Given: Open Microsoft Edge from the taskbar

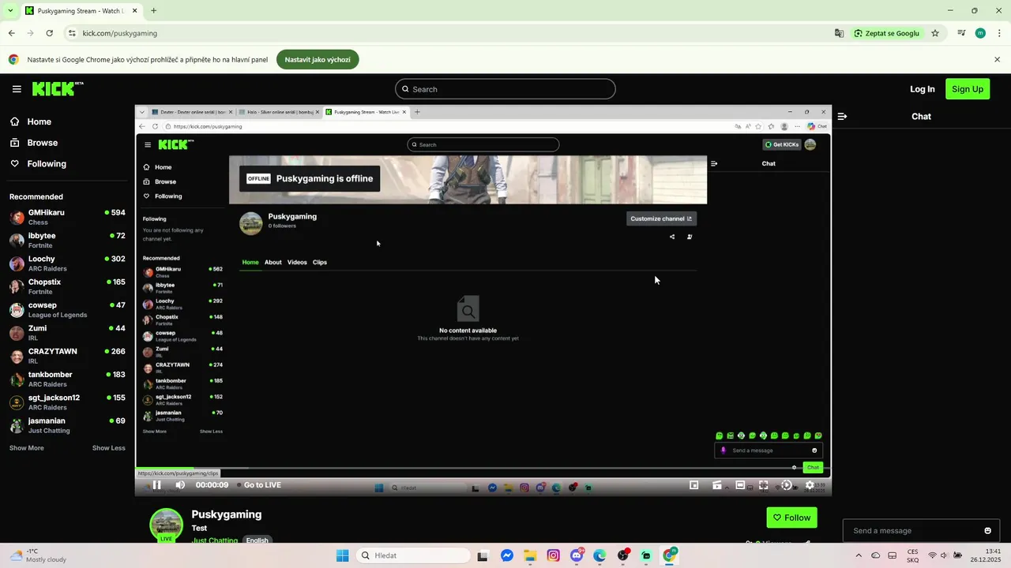Looking at the screenshot, I should click(x=599, y=555).
